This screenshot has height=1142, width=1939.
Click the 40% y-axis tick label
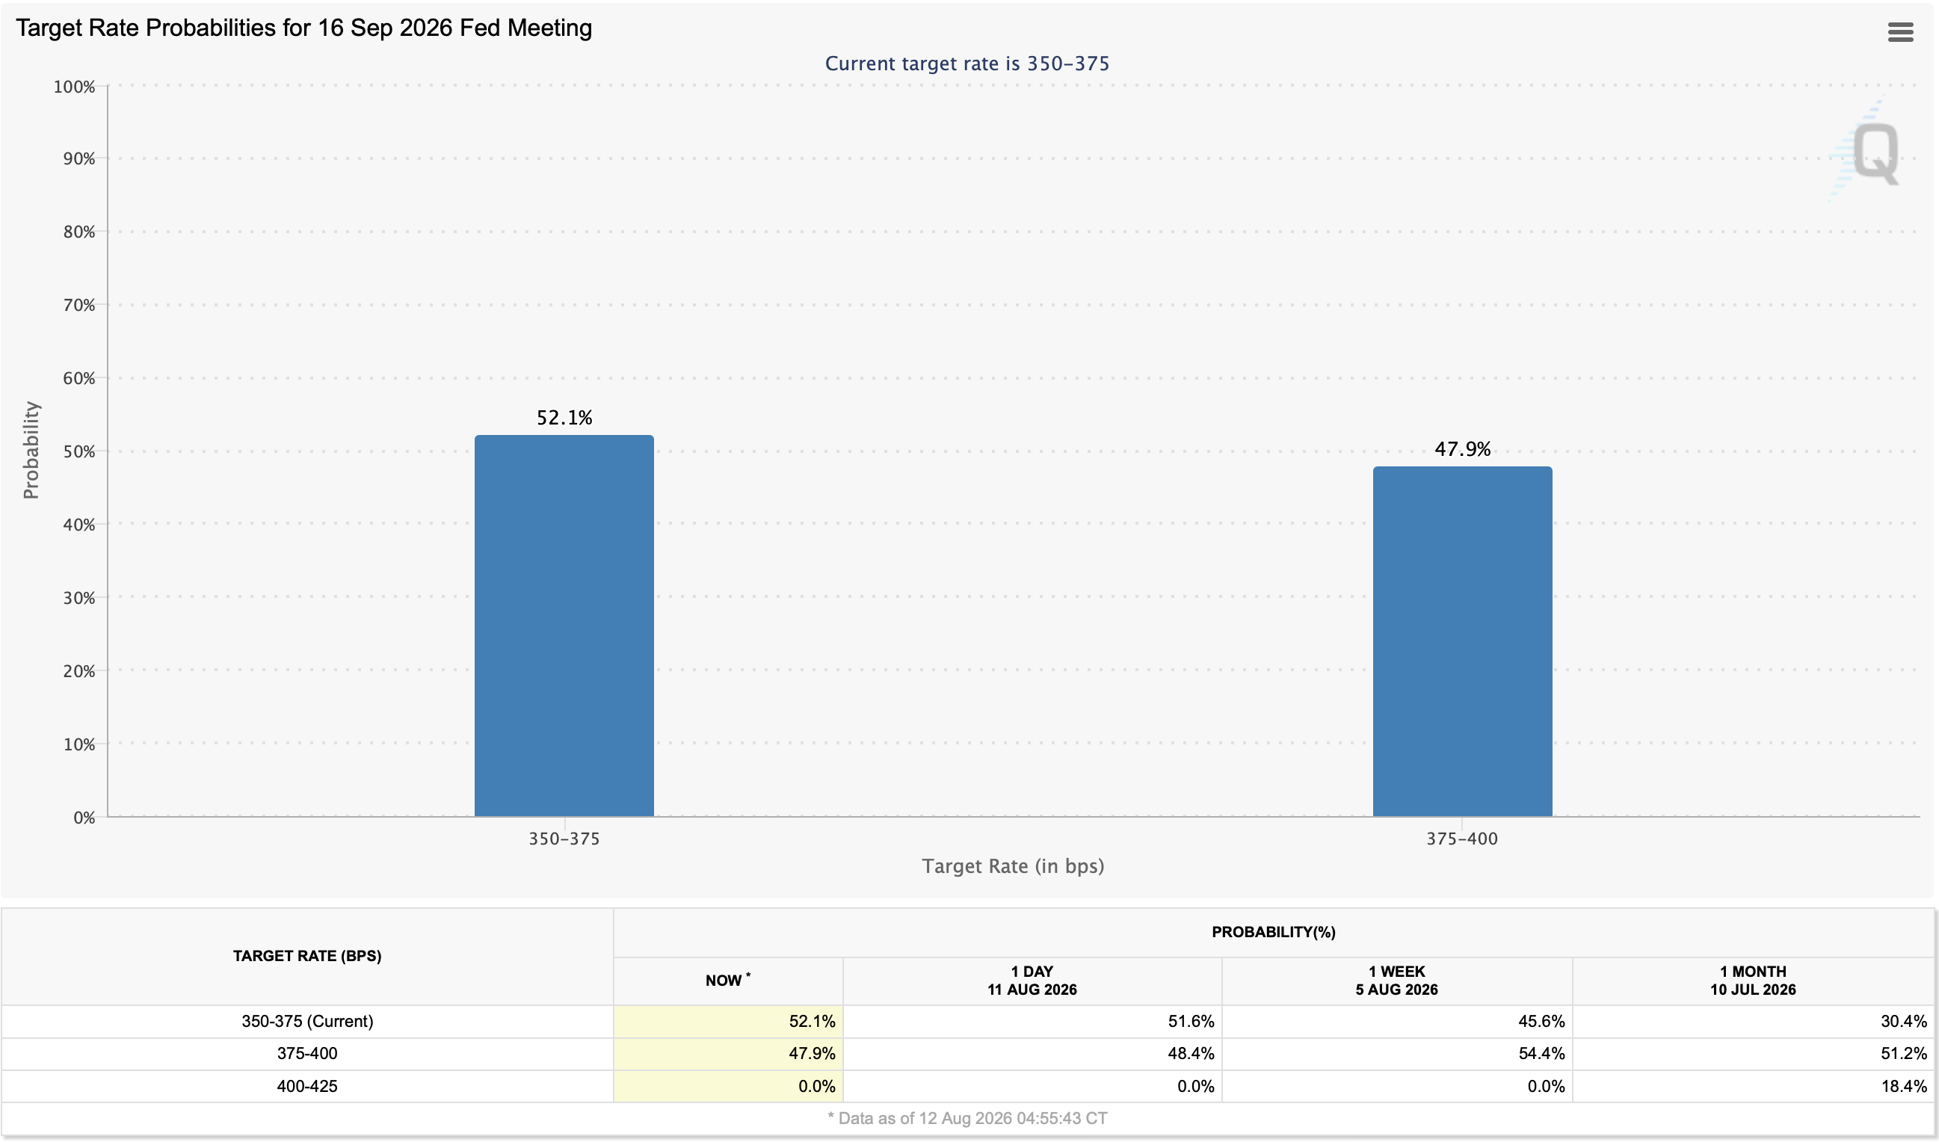pyautogui.click(x=79, y=525)
